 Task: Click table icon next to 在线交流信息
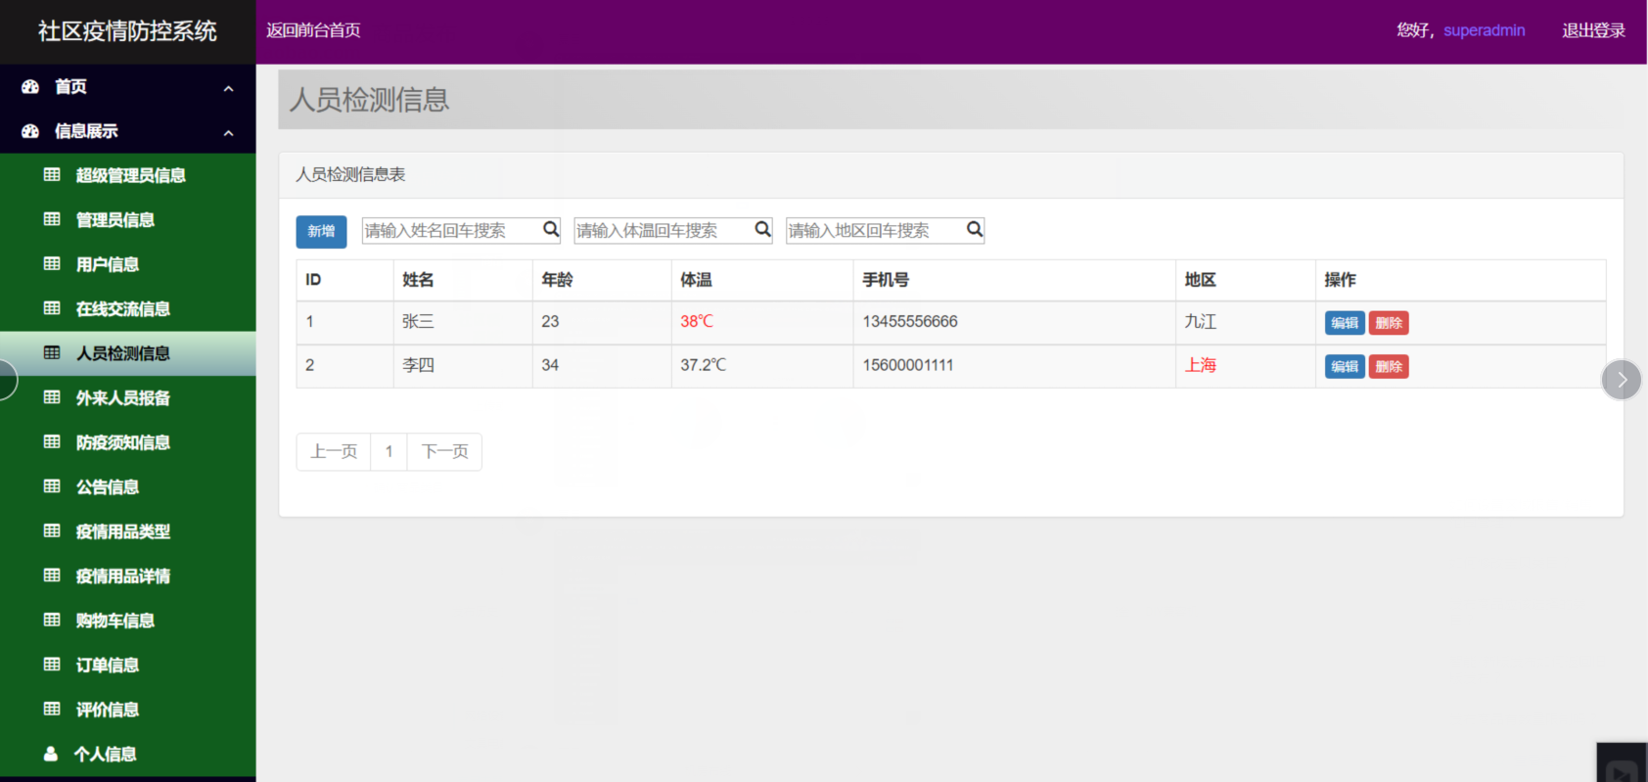[52, 308]
